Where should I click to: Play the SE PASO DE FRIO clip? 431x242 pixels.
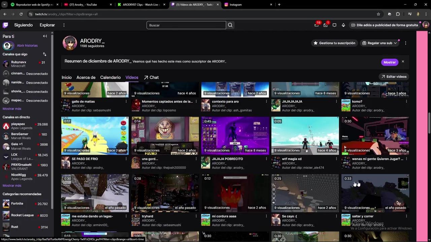(95, 135)
